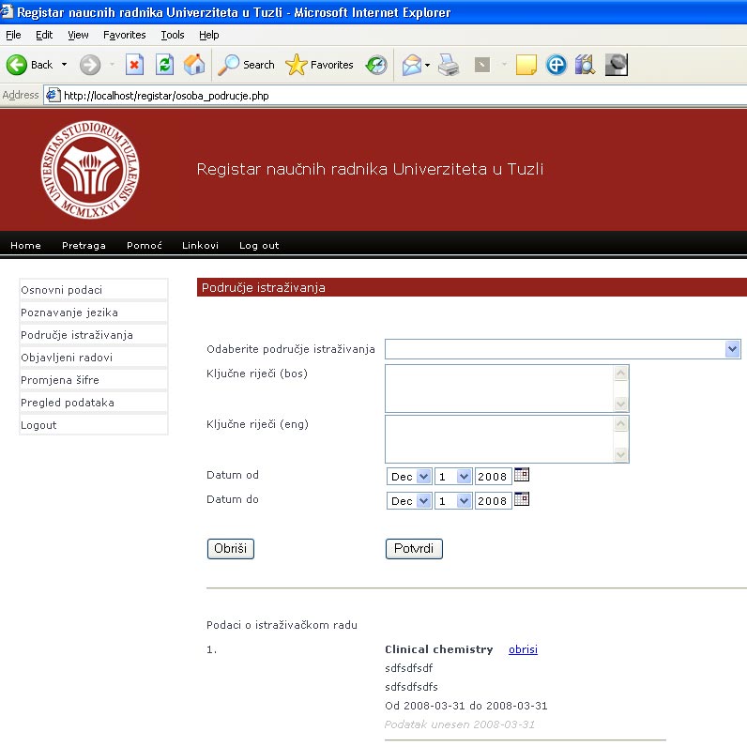Open the View menu
747x747 pixels.
[x=78, y=35]
